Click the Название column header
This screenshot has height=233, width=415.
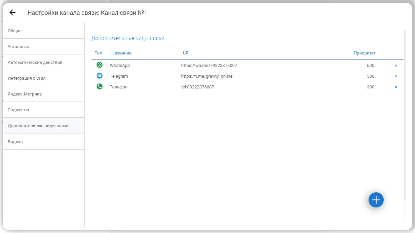121,53
